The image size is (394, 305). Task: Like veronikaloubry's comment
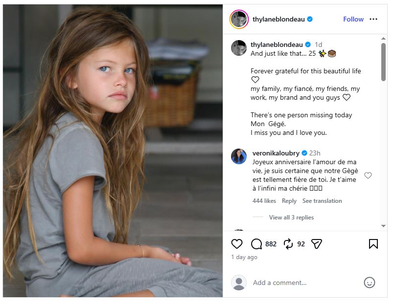(368, 175)
